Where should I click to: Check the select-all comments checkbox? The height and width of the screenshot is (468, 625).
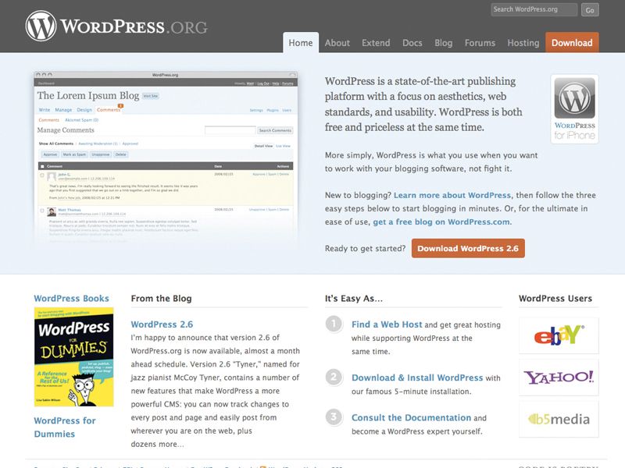point(41,165)
